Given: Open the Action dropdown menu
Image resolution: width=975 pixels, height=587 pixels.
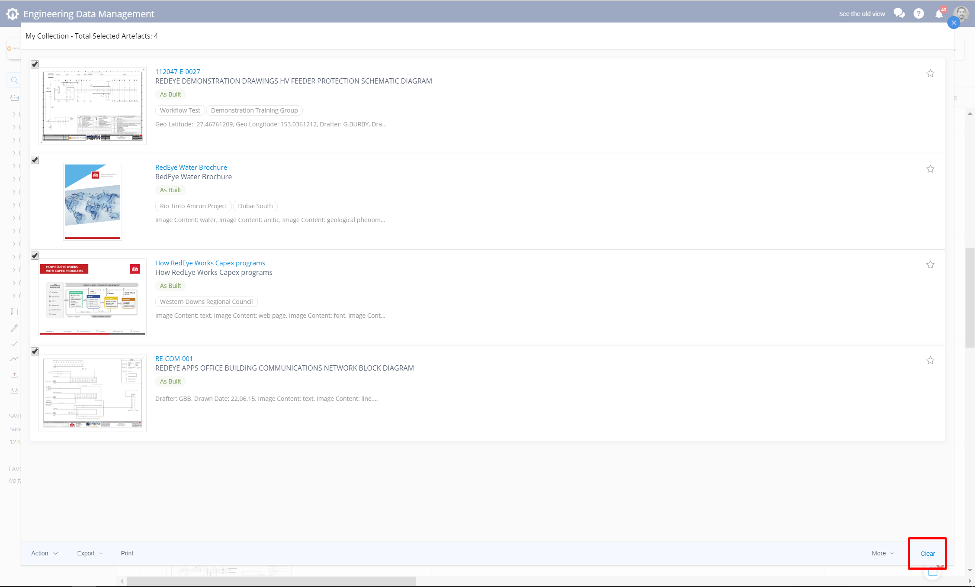Looking at the screenshot, I should coord(45,553).
